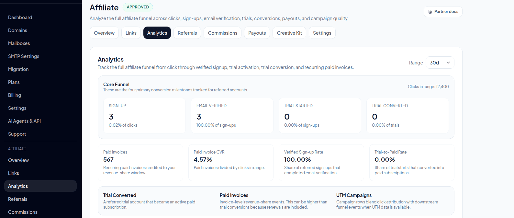This screenshot has width=514, height=218.
Task: Click the UTM Campaigns heading
Action: [354, 195]
